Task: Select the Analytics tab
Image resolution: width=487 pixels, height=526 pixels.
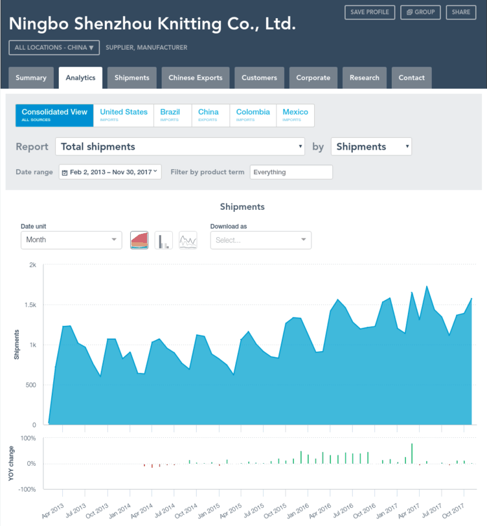Action: pyautogui.click(x=80, y=78)
